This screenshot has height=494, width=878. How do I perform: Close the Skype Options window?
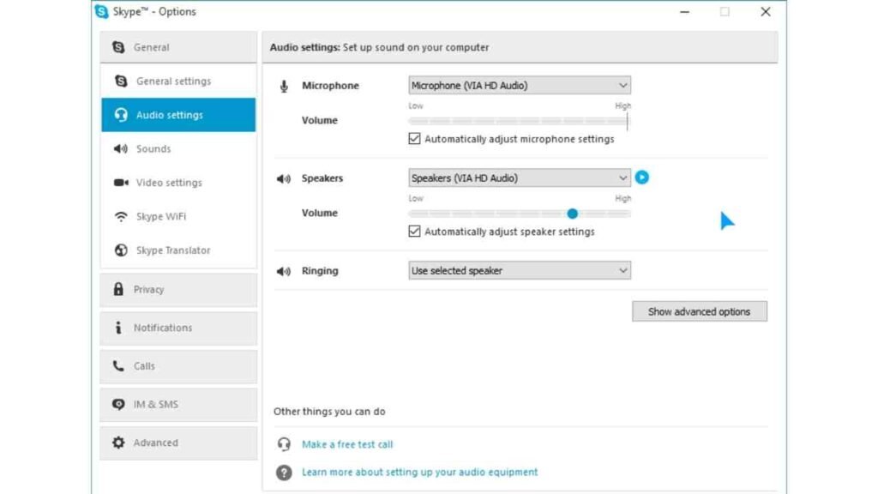pyautogui.click(x=766, y=12)
